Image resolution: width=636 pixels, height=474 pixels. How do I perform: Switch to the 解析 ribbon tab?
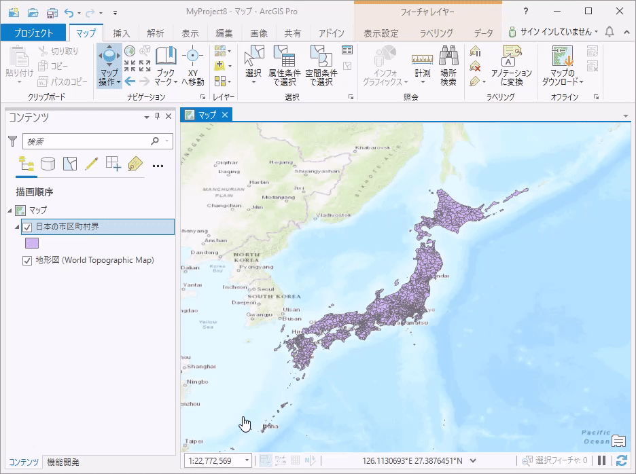tap(156, 33)
